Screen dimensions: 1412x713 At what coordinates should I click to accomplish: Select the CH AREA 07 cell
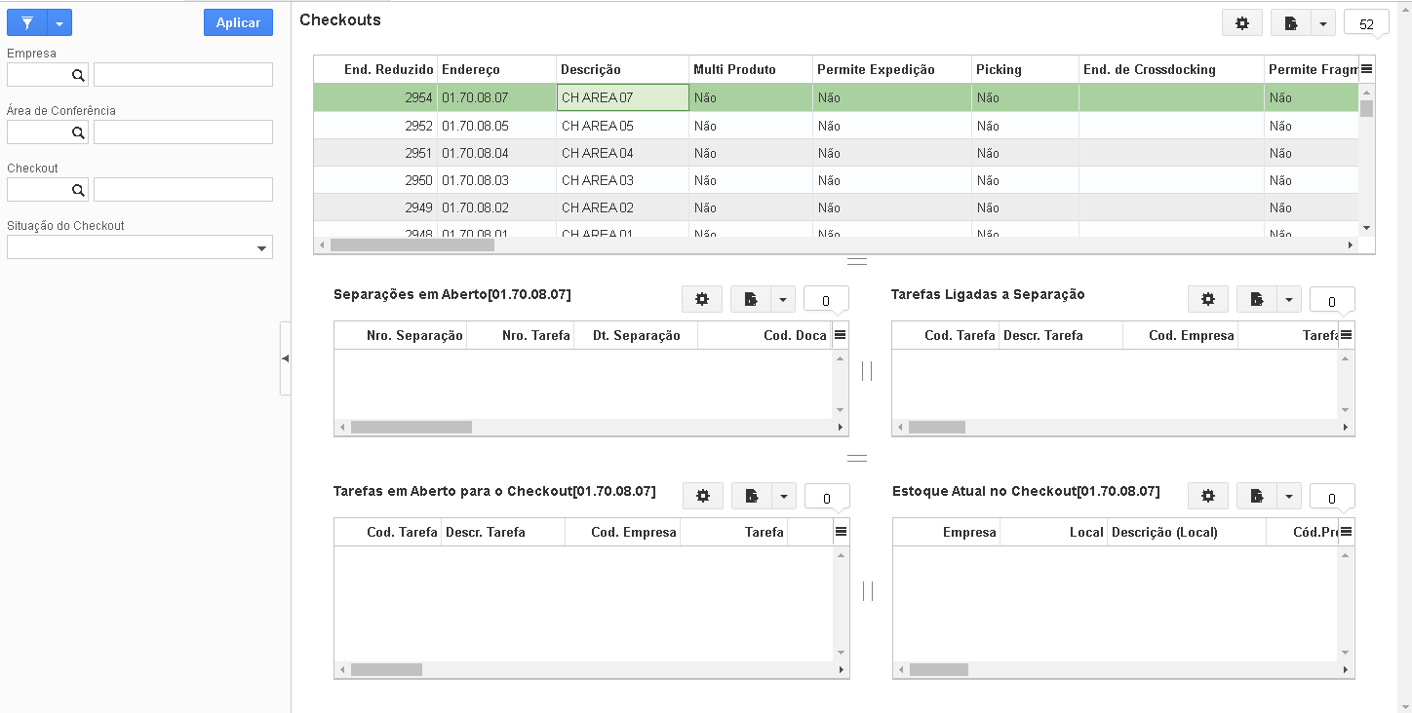(x=623, y=97)
